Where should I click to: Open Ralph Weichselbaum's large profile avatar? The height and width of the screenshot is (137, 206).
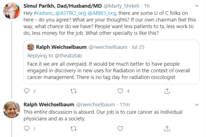pyautogui.click(x=12, y=110)
